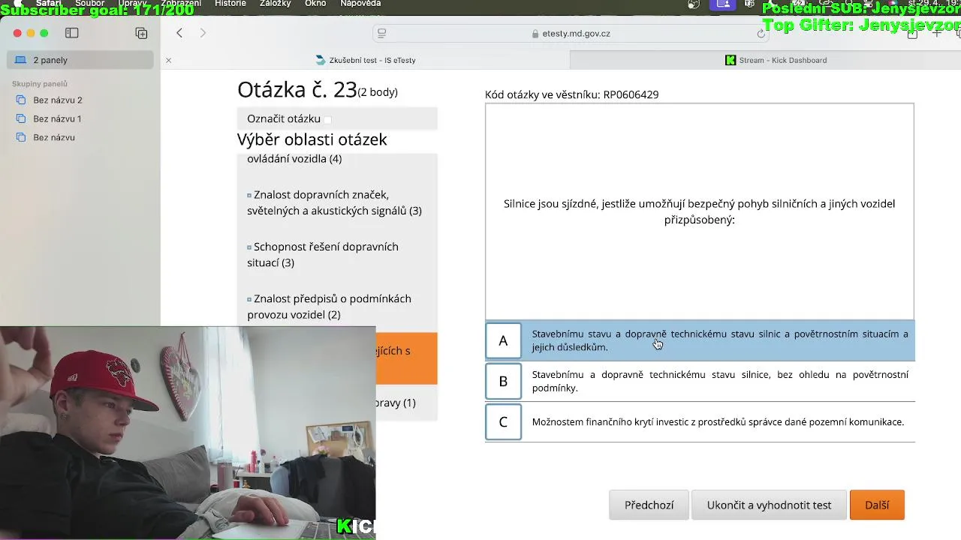Screen dimensions: 961x540
Task: Open the Záložky menu
Action: pyautogui.click(x=275, y=4)
